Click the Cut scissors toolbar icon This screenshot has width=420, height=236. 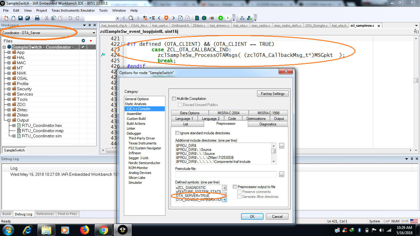(47, 18)
